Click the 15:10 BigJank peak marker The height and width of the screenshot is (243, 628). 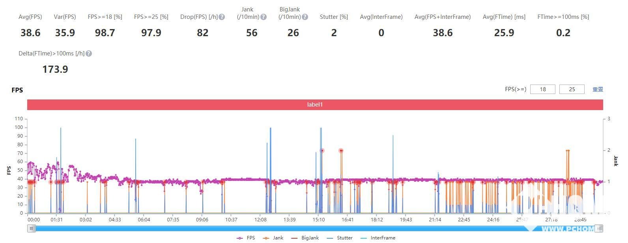[322, 151]
